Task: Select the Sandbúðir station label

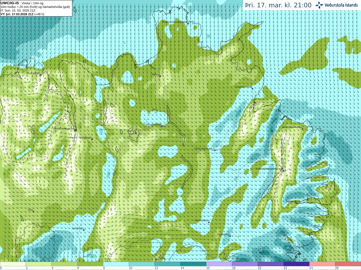Action: pos(77,228)
